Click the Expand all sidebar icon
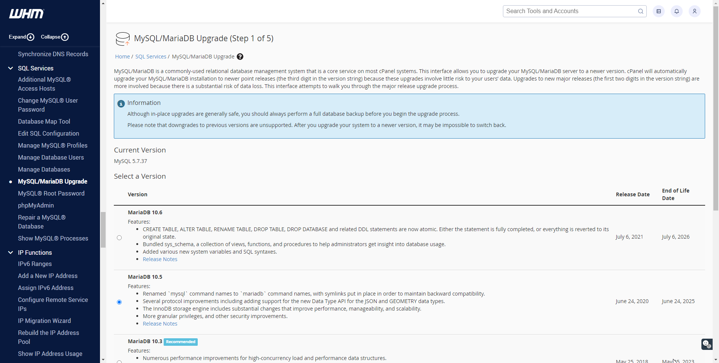The width and height of the screenshot is (719, 363). click(31, 37)
